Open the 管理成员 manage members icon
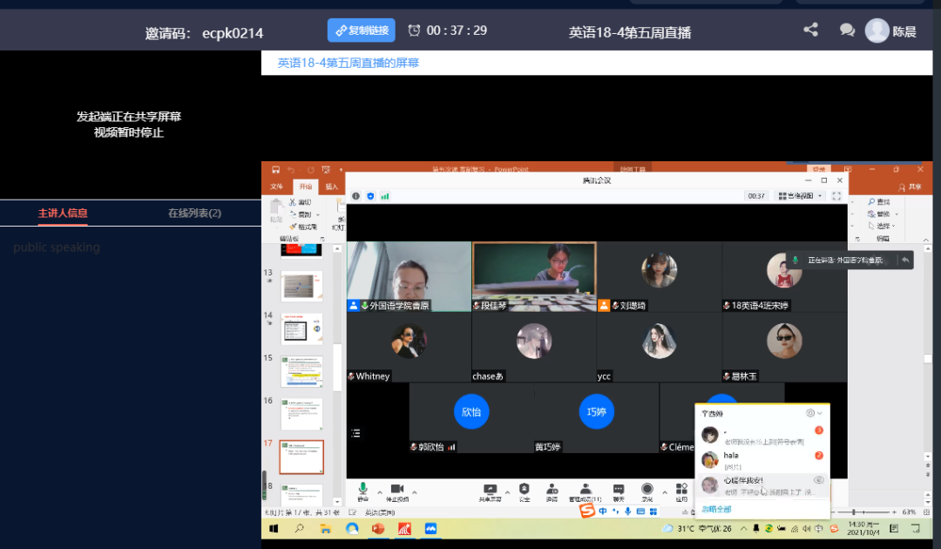Viewport: 941px width, 549px height. pos(586,490)
